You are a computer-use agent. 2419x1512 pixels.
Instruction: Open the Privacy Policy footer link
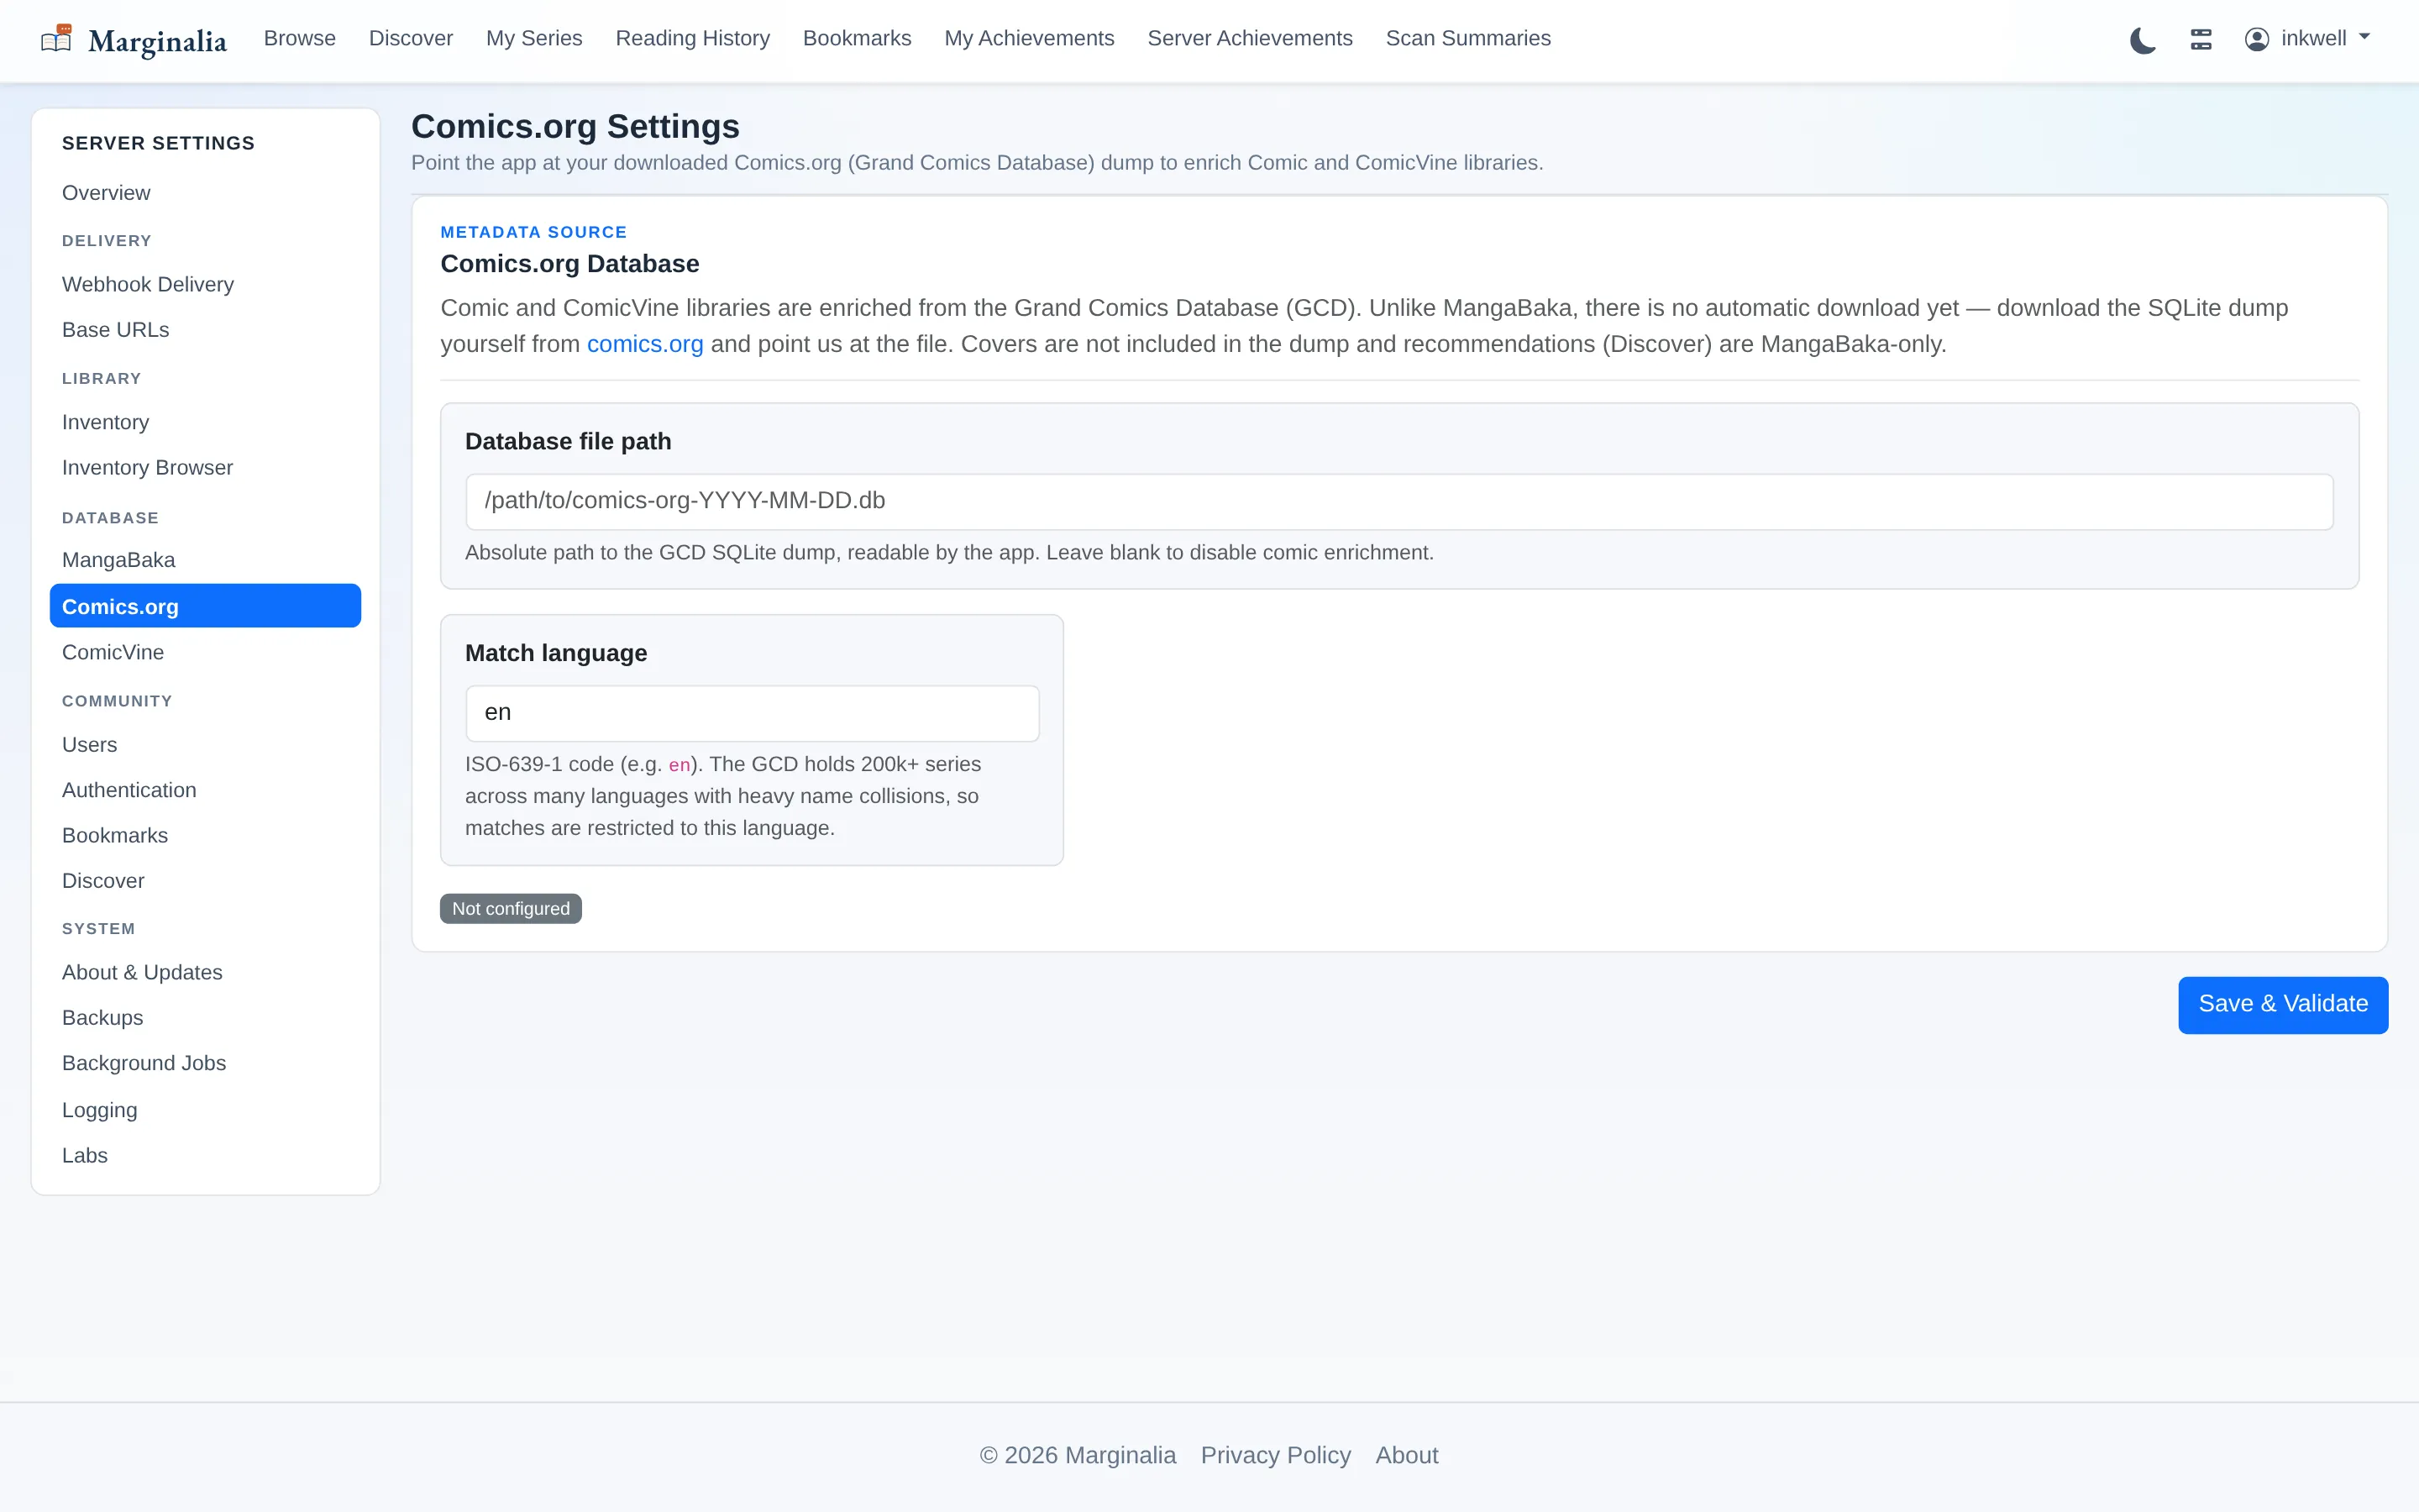pos(1276,1456)
